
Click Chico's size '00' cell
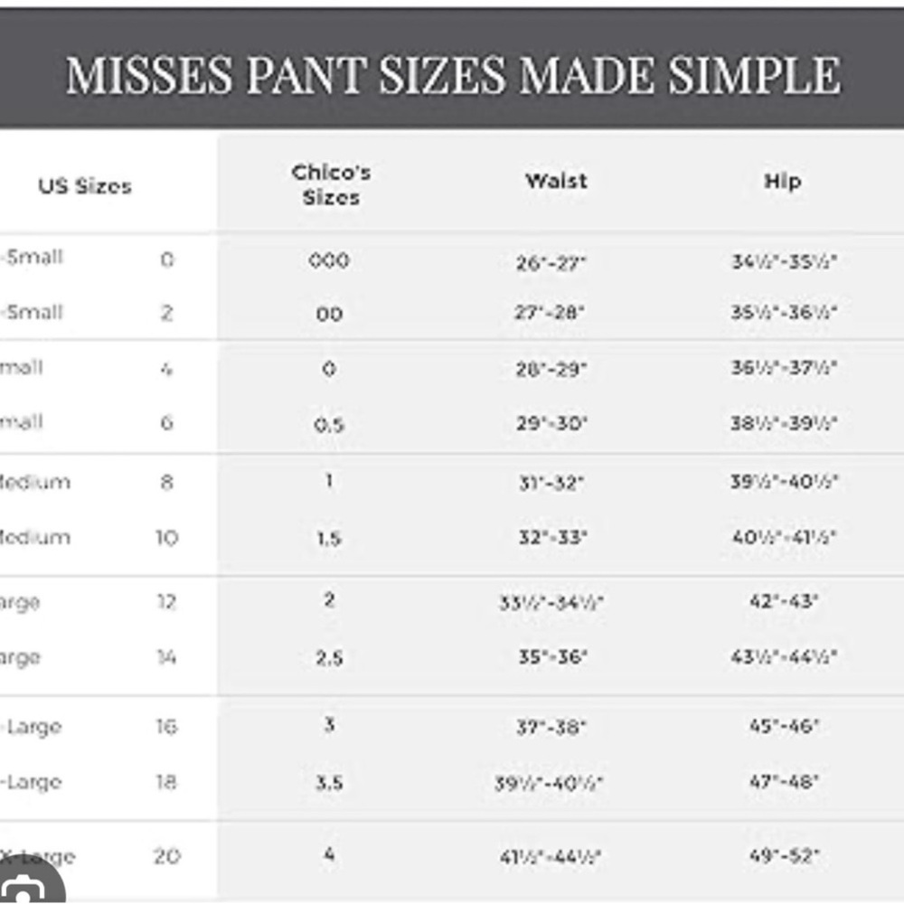click(x=329, y=315)
